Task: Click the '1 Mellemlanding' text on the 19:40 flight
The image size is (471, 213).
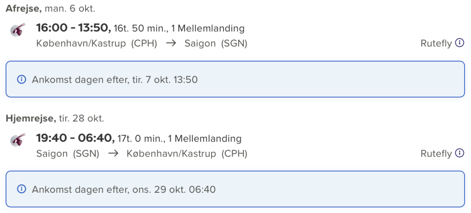Action: (205, 138)
